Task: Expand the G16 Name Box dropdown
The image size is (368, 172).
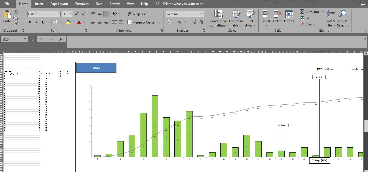Action: (x=25, y=39)
